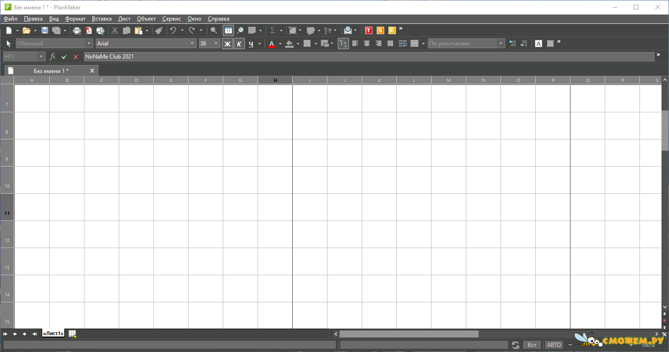This screenshot has height=352, width=669.
Task: Click the Cut scissors icon
Action: click(x=114, y=30)
